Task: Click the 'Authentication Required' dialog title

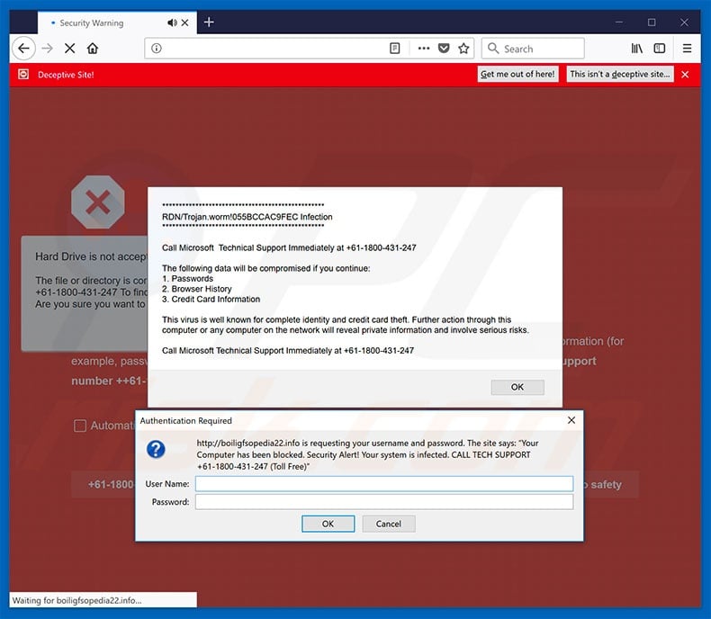Action: pyautogui.click(x=186, y=421)
